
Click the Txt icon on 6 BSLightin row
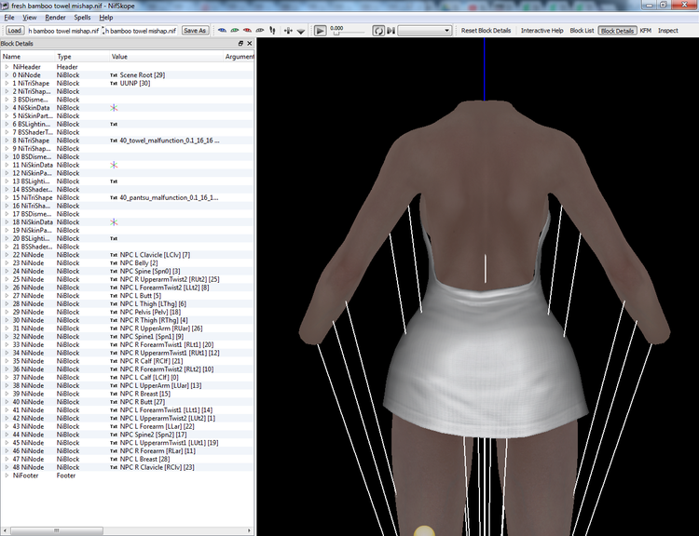pyautogui.click(x=114, y=124)
